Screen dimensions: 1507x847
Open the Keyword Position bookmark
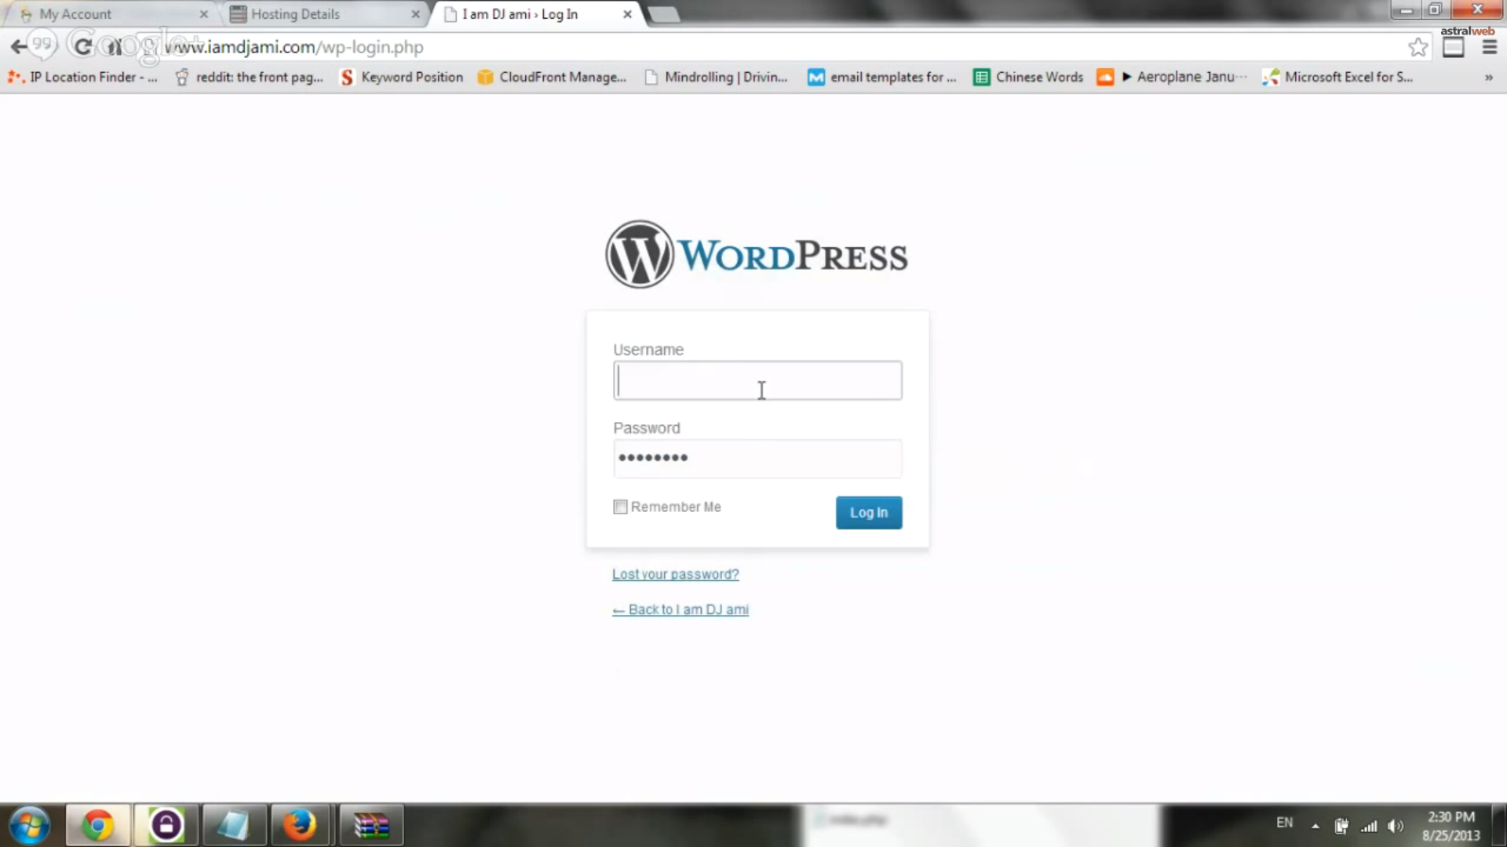coord(402,77)
